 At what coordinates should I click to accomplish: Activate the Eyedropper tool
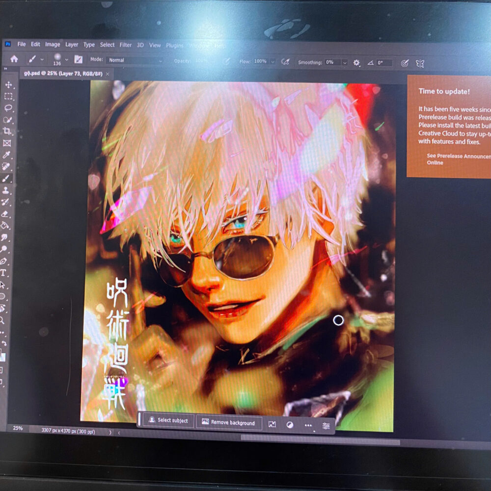(x=7, y=155)
